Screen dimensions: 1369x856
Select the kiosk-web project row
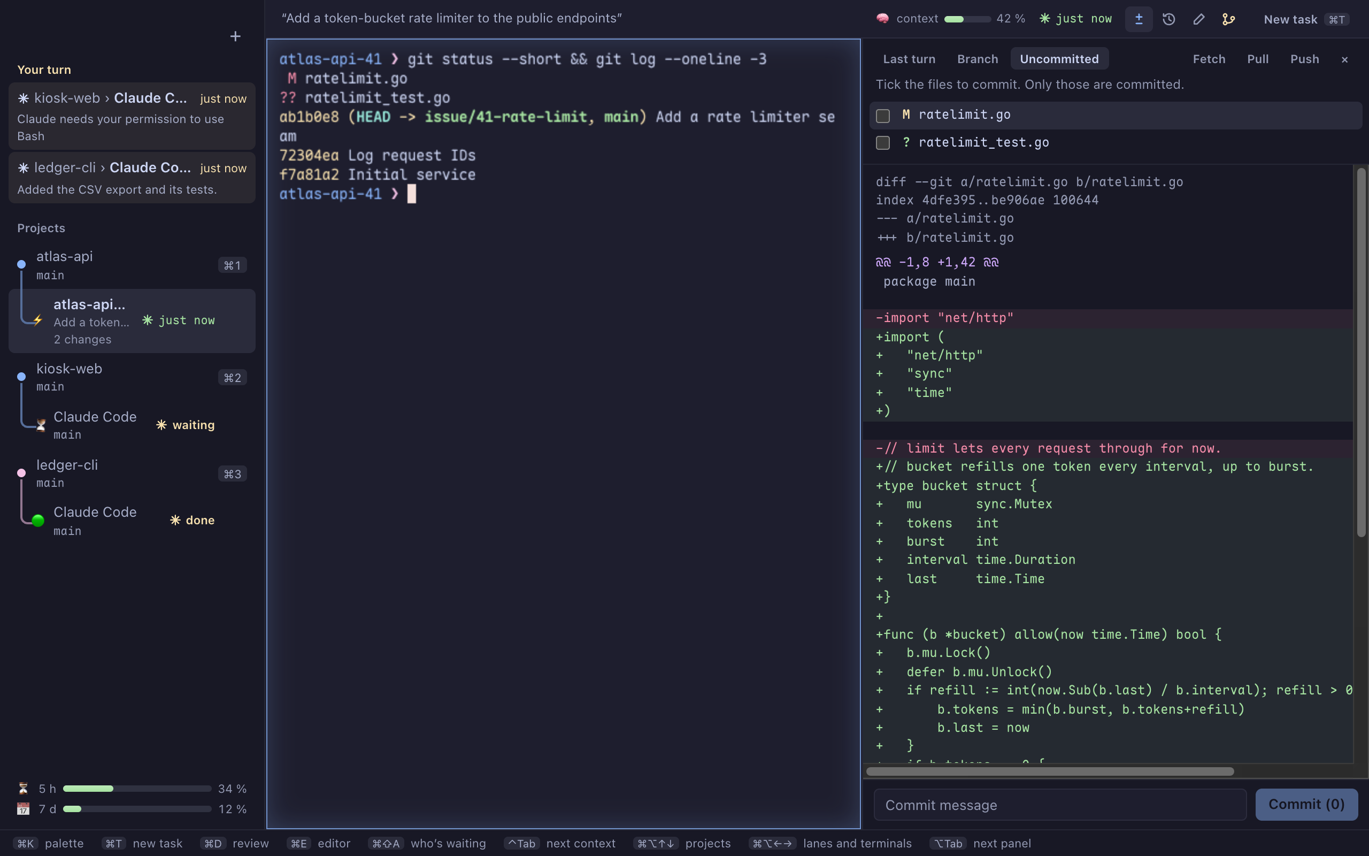(x=132, y=377)
